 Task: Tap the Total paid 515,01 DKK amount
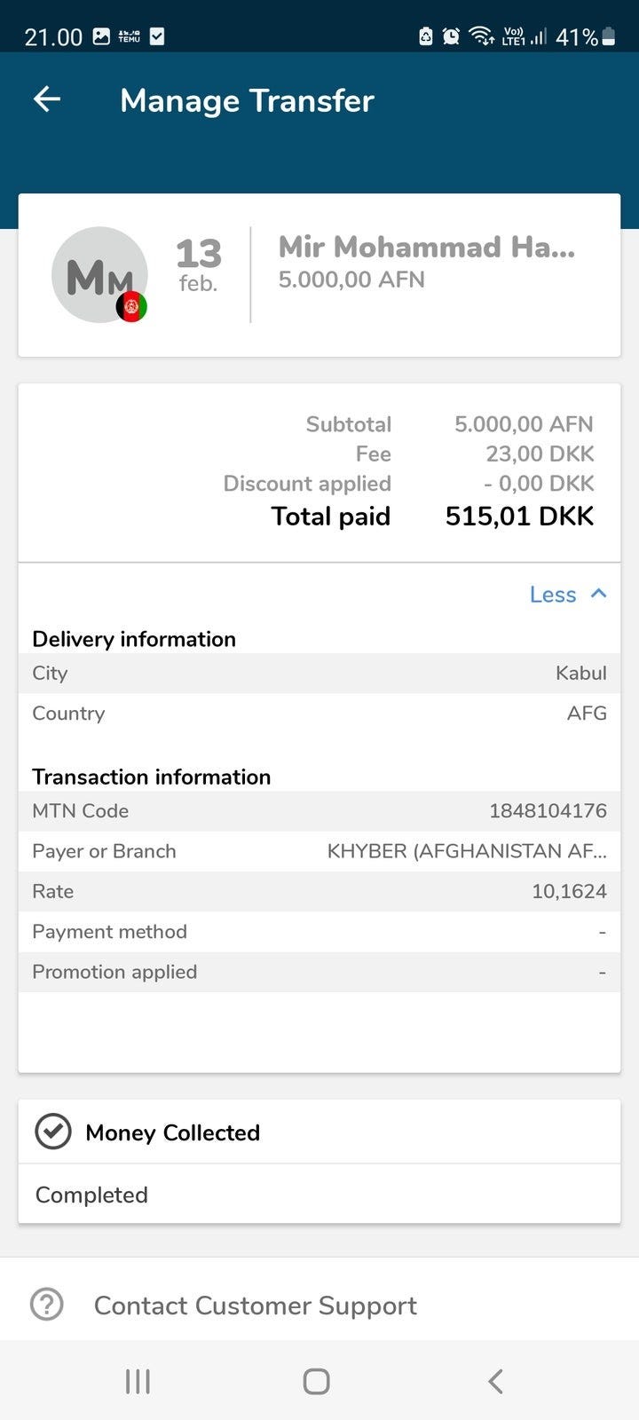(x=519, y=517)
